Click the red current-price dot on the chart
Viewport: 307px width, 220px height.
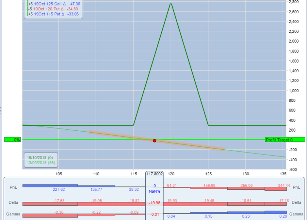tap(154, 141)
